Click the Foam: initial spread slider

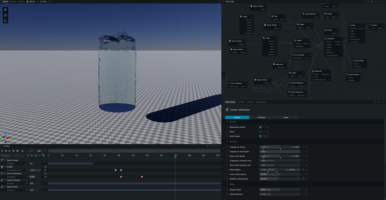(x=280, y=174)
